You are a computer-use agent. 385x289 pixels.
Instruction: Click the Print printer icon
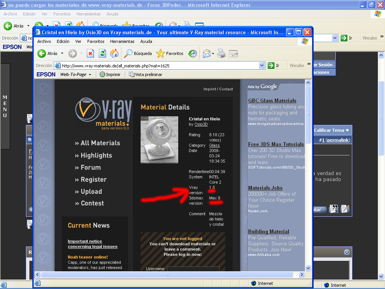click(221, 53)
